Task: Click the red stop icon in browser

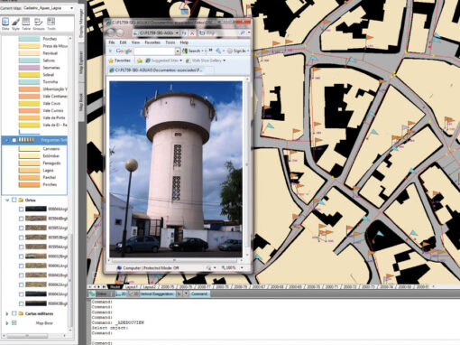Action: [192, 33]
